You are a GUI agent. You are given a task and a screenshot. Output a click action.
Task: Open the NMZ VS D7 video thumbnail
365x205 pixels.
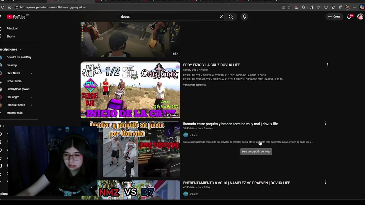point(139,190)
